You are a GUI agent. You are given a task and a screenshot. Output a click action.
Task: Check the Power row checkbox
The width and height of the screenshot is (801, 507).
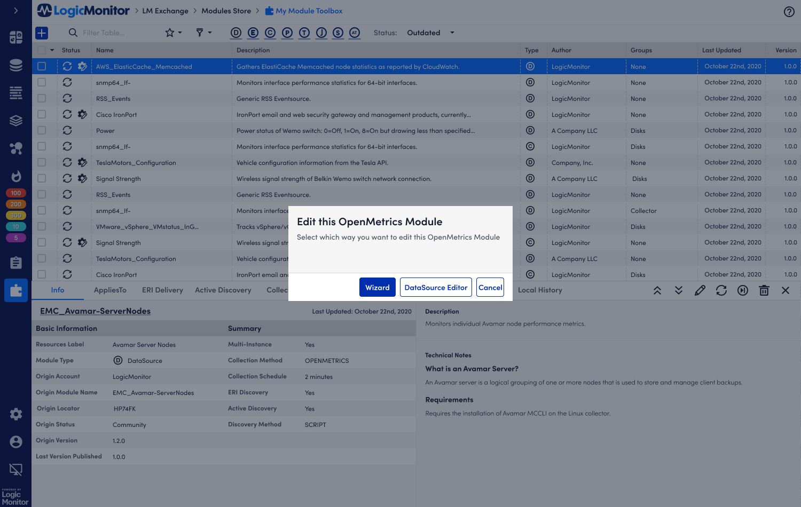click(x=42, y=130)
